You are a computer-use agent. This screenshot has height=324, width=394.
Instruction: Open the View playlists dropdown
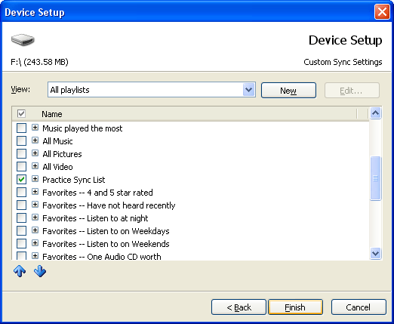pos(248,90)
